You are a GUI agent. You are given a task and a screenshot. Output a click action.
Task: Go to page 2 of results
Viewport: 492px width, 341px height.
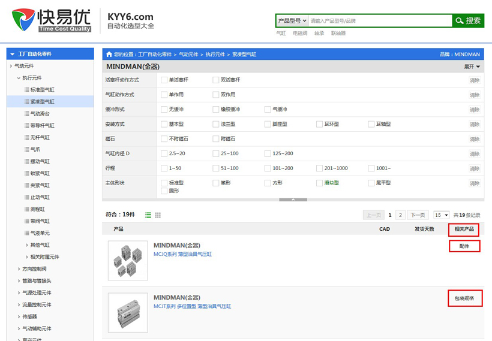pyautogui.click(x=400, y=215)
